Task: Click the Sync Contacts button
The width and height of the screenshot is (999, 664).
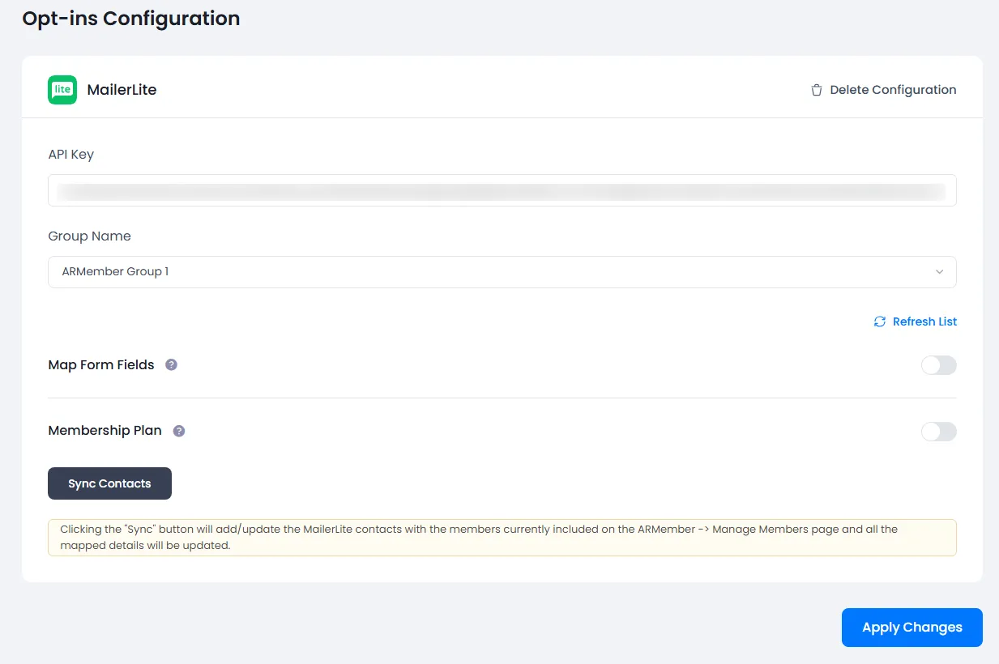Action: pos(109,483)
